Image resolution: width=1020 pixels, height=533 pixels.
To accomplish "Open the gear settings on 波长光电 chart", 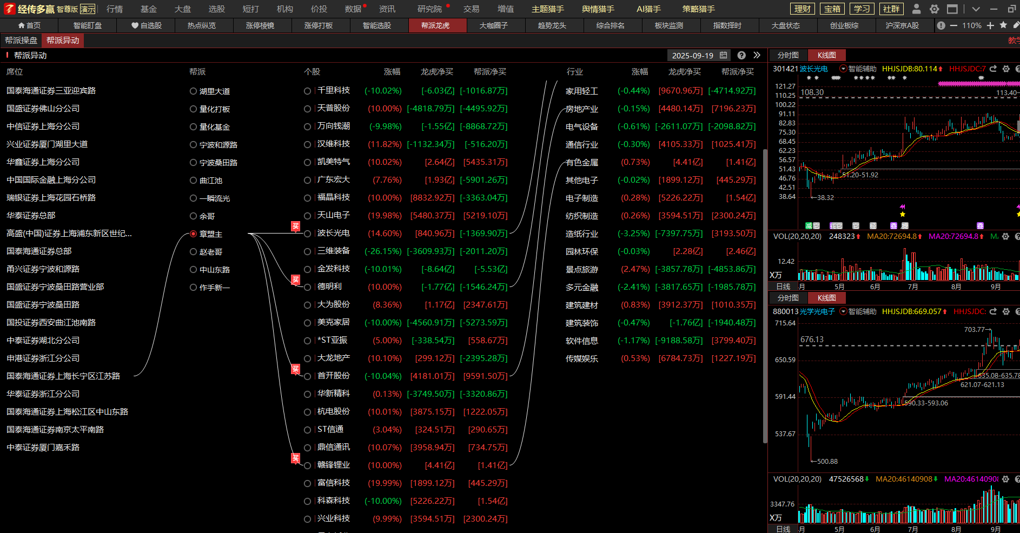I will (1006, 69).
